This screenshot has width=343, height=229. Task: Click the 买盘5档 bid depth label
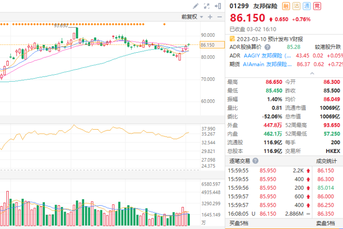239,224
